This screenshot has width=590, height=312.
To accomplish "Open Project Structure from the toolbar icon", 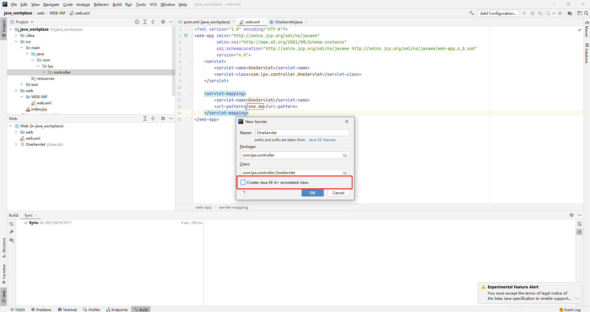I will pyautogui.click(x=570, y=13).
